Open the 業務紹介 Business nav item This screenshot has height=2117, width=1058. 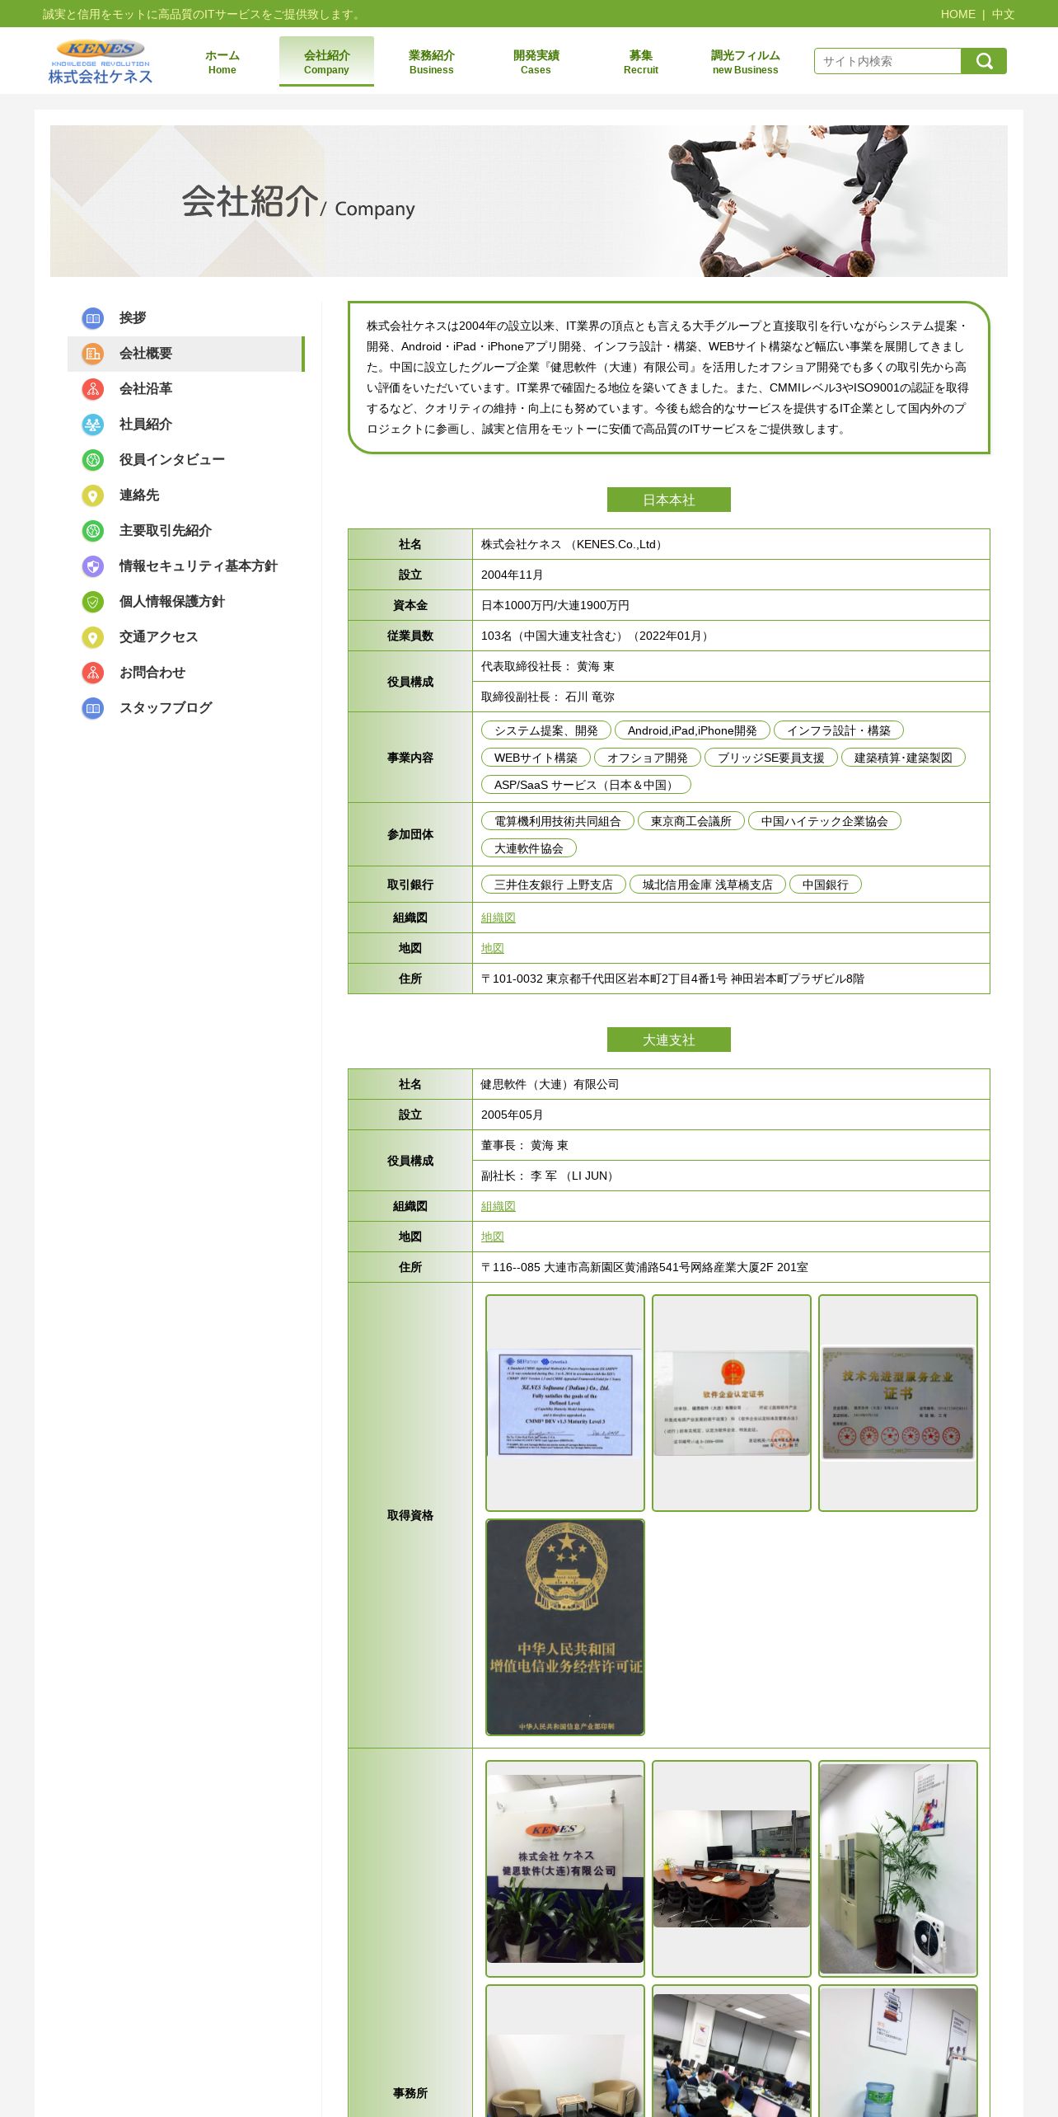(431, 62)
